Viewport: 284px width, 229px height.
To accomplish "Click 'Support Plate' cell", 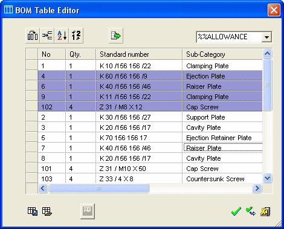I will coord(222,117).
